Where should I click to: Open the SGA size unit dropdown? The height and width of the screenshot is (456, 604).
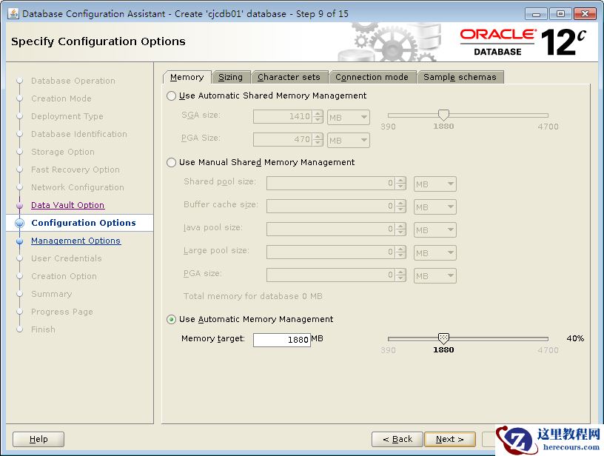click(349, 117)
